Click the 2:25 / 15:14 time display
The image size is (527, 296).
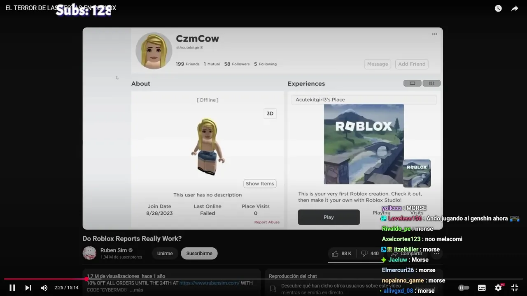(66, 288)
